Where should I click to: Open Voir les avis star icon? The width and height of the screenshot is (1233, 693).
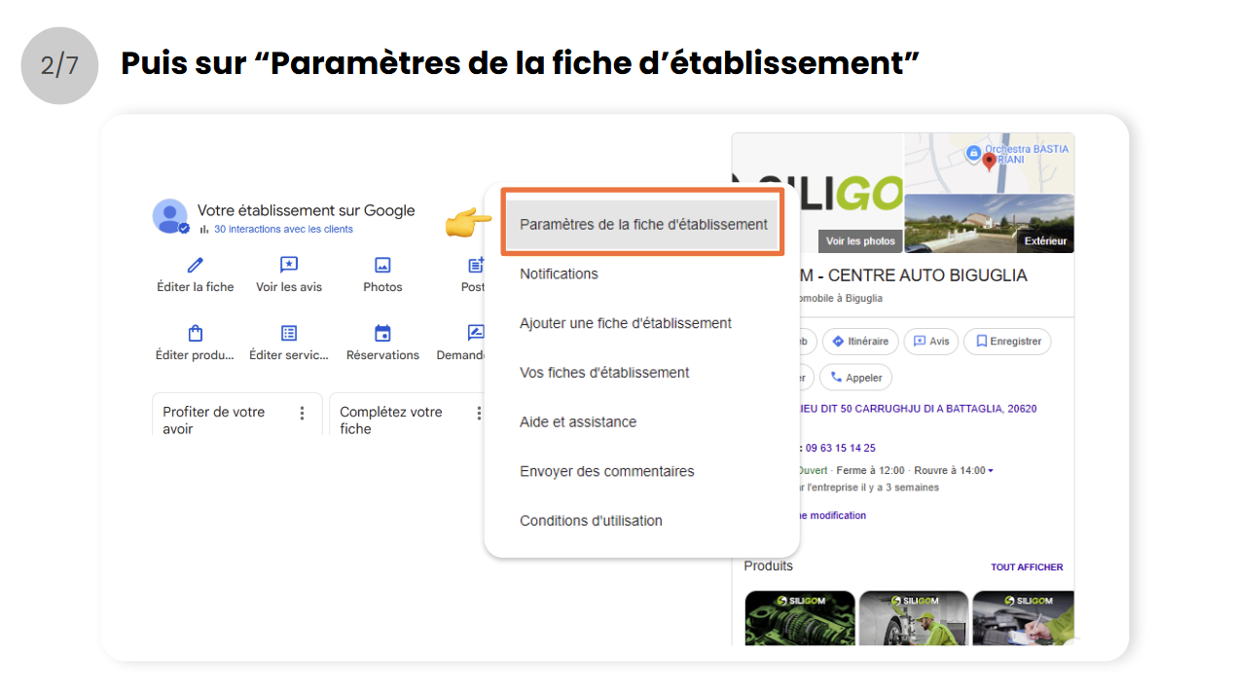click(289, 265)
